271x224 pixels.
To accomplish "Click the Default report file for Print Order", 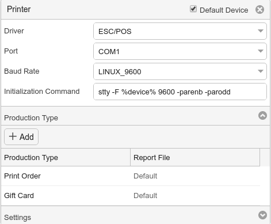I will pyautogui.click(x=146, y=176).
